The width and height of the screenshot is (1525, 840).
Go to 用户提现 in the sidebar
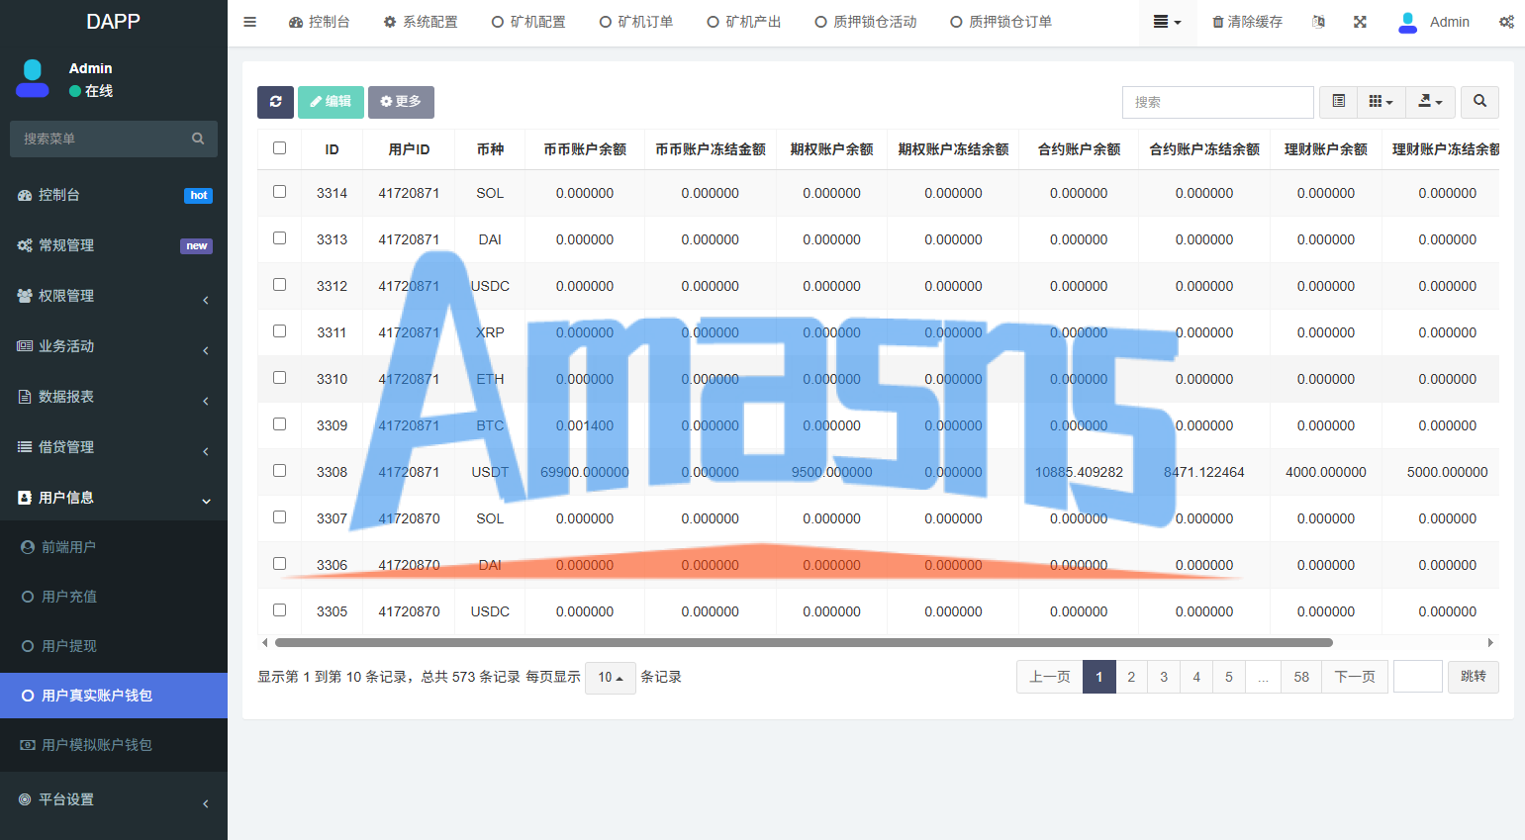tap(114, 646)
